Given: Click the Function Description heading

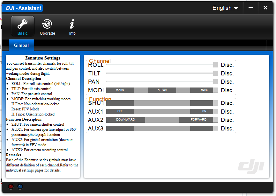Looking at the screenshot, I should (24, 119).
